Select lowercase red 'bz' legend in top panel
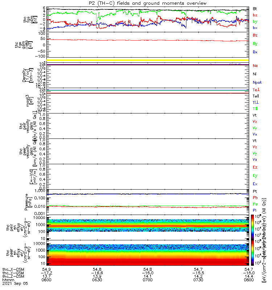The width and height of the screenshot is (272, 290). click(255, 15)
